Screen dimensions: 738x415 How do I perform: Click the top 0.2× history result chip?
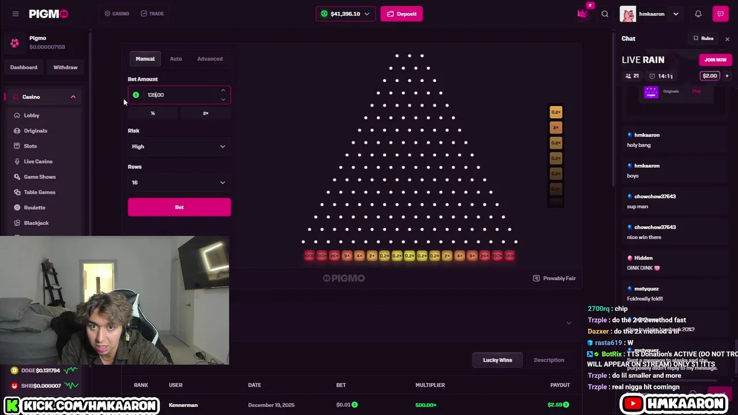(x=556, y=112)
